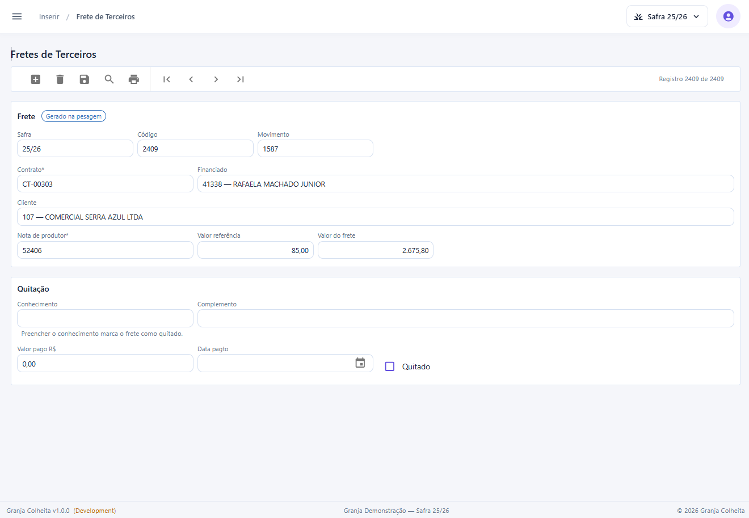The height and width of the screenshot is (518, 749).
Task: Click the Gerado na pesagem badge
Action: coord(74,116)
